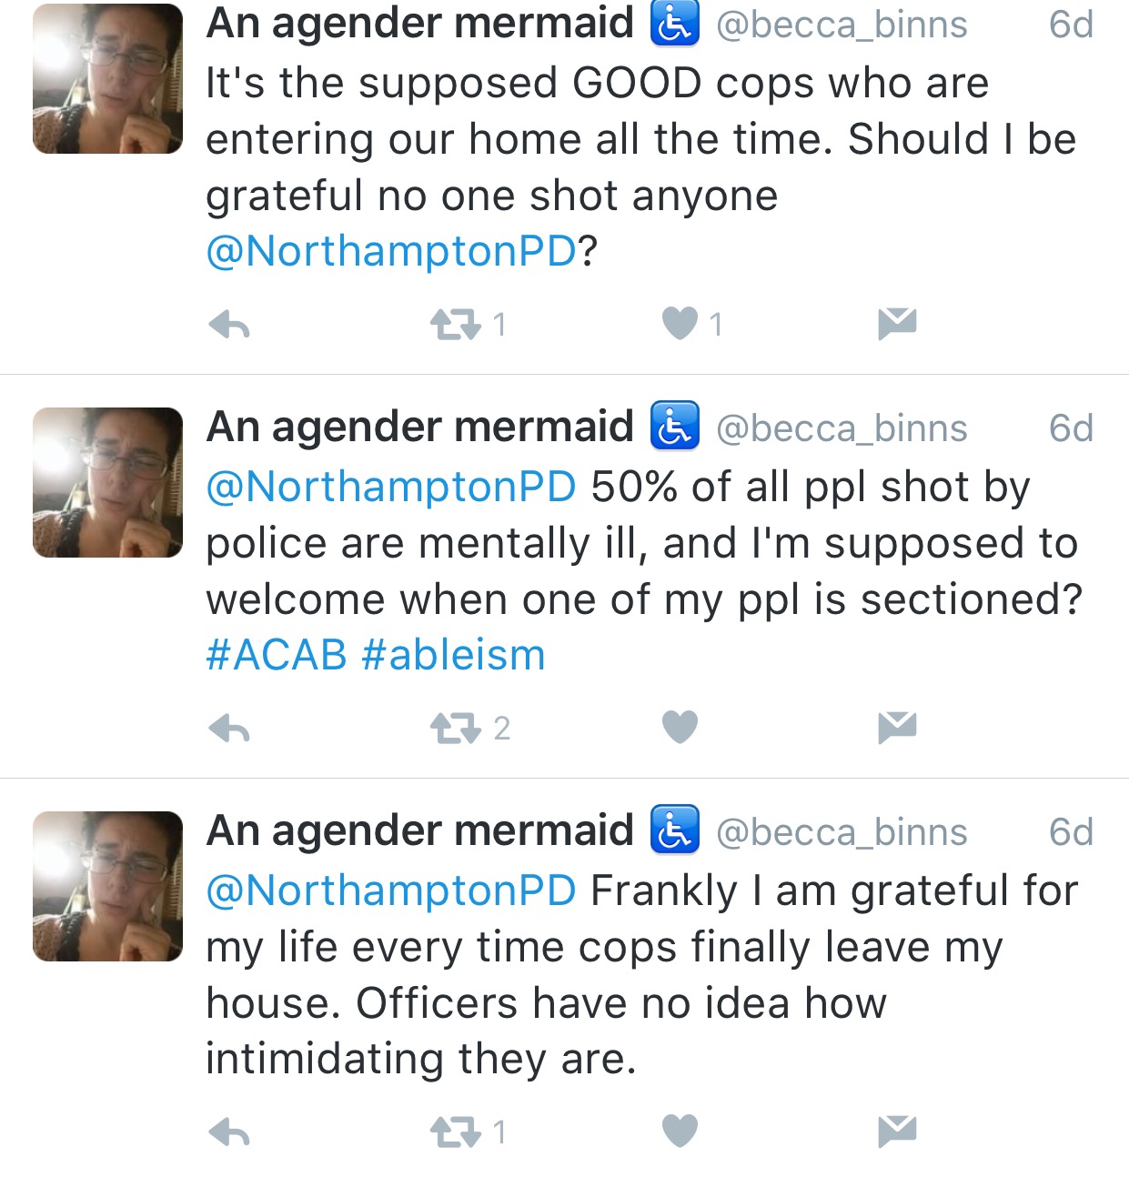Open the #ableism hashtag
The width and height of the screenshot is (1129, 1177).
453,655
